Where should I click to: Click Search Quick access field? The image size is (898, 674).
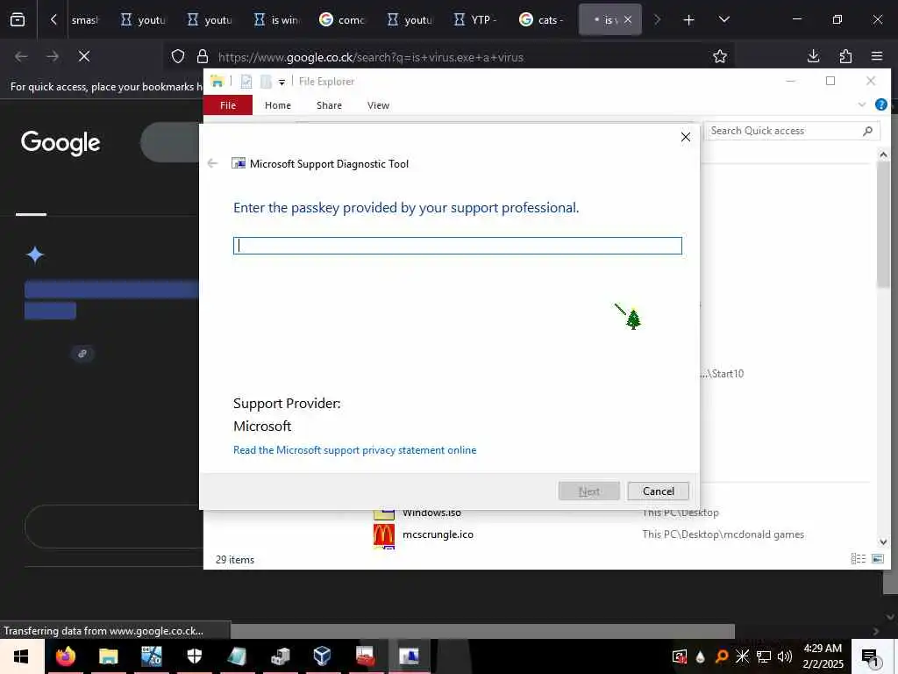[792, 131]
